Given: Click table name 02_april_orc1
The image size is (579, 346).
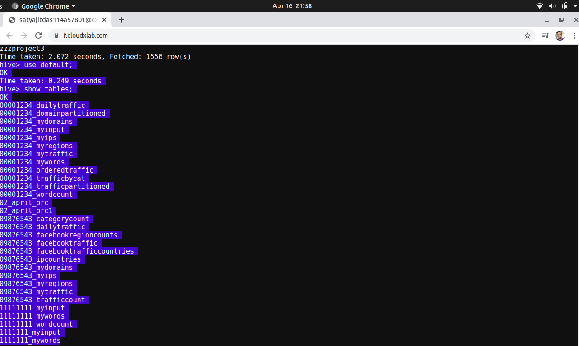Looking at the screenshot, I should click(26, 211).
